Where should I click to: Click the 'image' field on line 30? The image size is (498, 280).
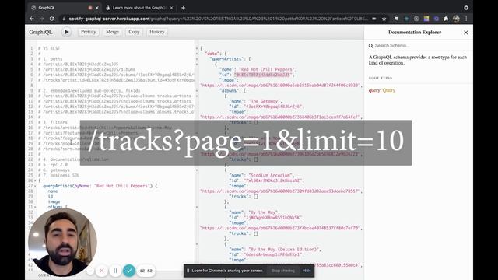pos(54,202)
